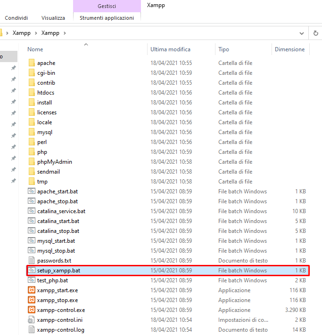Viewport: 322px width, 335px height.
Task: Click the passwords.txt document icon
Action: (32, 260)
